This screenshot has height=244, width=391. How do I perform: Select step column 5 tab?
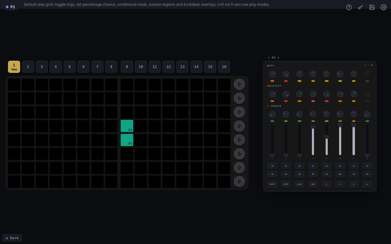pyautogui.click(x=70, y=67)
